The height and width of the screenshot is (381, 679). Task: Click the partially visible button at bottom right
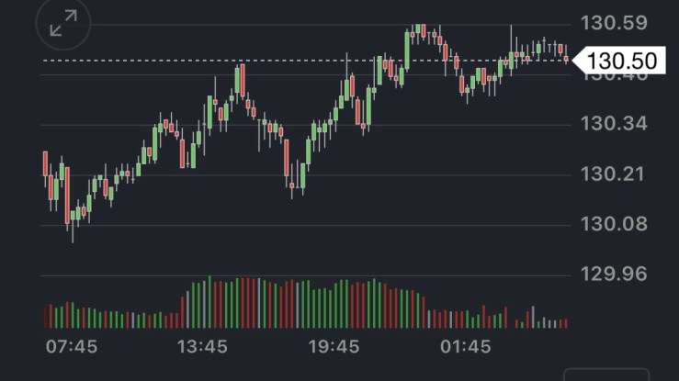[x=606, y=375]
